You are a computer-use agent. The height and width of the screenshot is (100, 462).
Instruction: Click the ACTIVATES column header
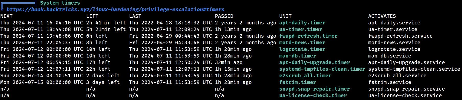point(382,16)
